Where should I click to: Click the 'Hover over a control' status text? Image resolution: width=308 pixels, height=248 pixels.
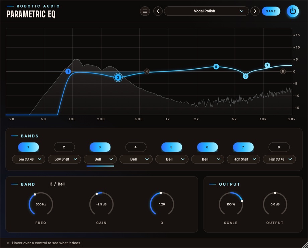coord(47,243)
